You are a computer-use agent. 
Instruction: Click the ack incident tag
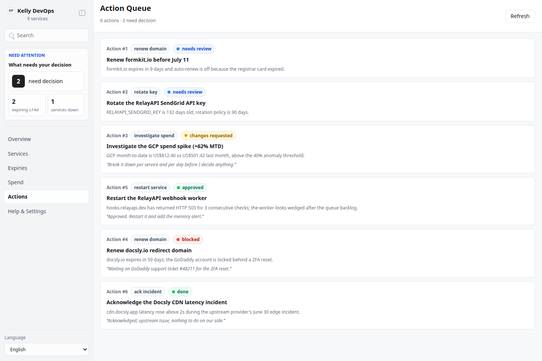point(148,292)
